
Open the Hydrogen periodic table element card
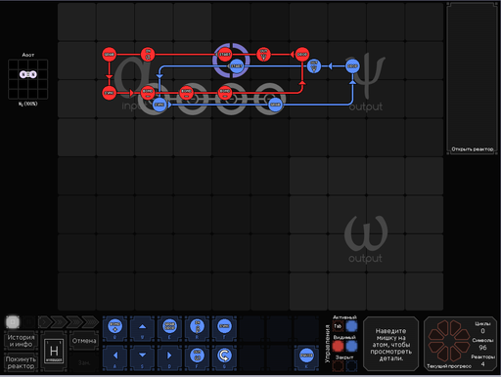54,352
